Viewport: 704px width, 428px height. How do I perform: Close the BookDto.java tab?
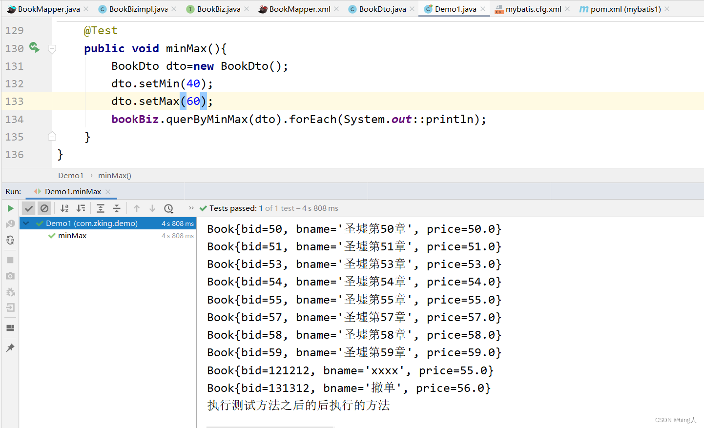point(413,9)
